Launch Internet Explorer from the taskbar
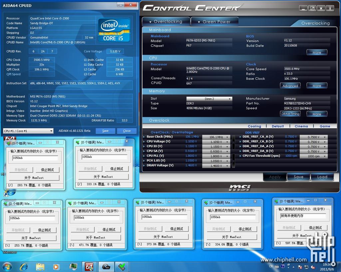 [x=24, y=267]
